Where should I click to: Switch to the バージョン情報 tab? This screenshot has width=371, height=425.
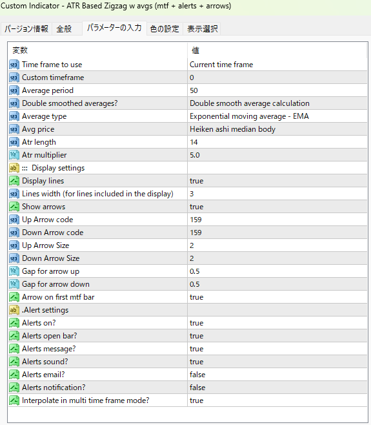[x=26, y=28]
